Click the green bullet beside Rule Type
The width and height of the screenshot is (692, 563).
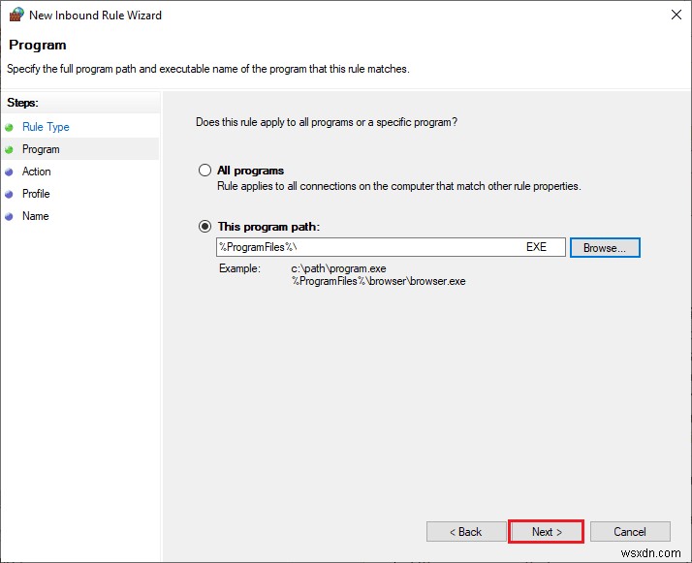tap(10, 127)
